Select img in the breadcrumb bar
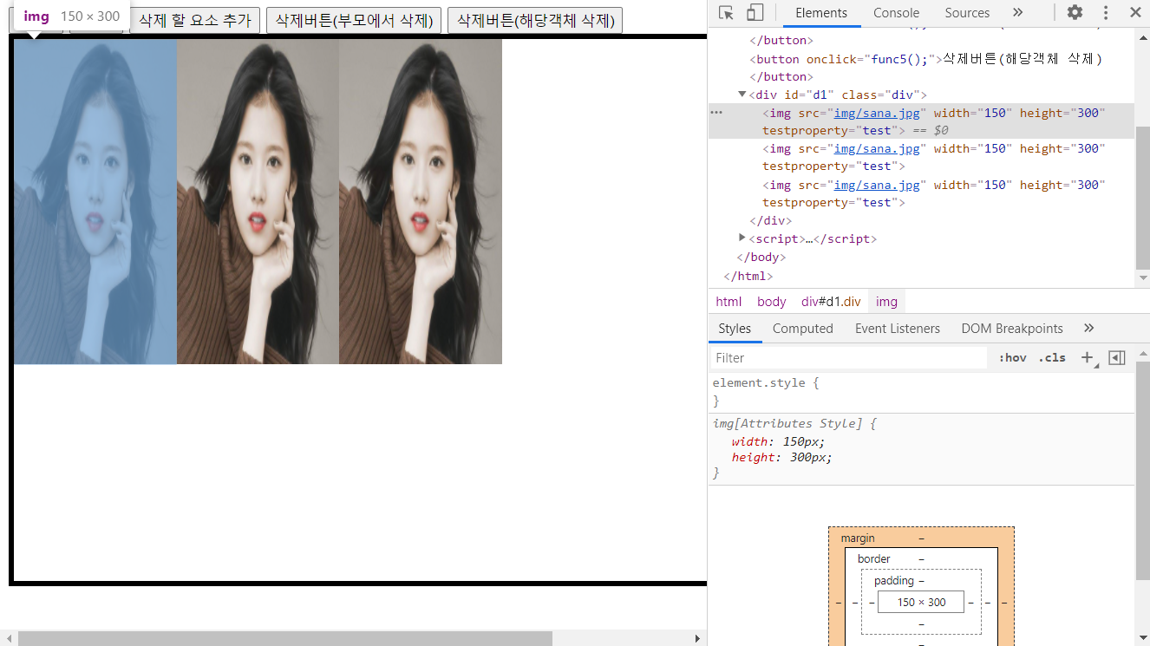 (886, 302)
